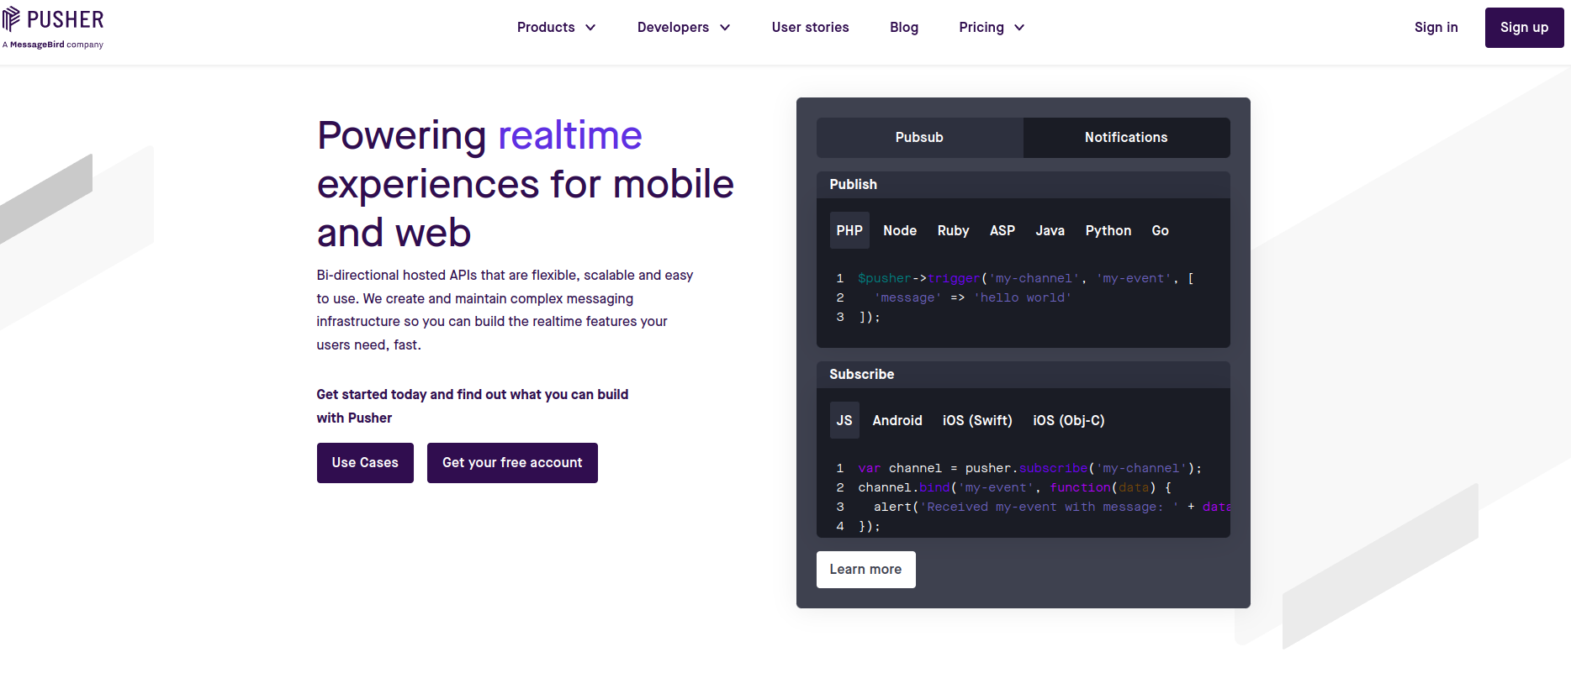Viewport: 1571px width, 689px height.
Task: Choose Python as publish language
Action: pos(1108,231)
